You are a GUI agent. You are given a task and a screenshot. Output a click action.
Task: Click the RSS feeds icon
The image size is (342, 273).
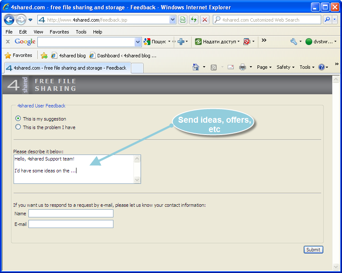(214, 68)
